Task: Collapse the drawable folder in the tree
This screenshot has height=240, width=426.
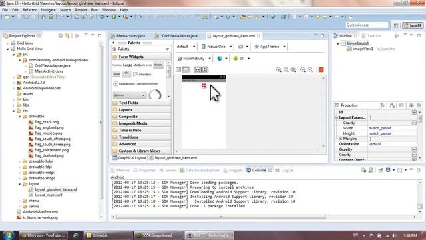Action: point(19,117)
